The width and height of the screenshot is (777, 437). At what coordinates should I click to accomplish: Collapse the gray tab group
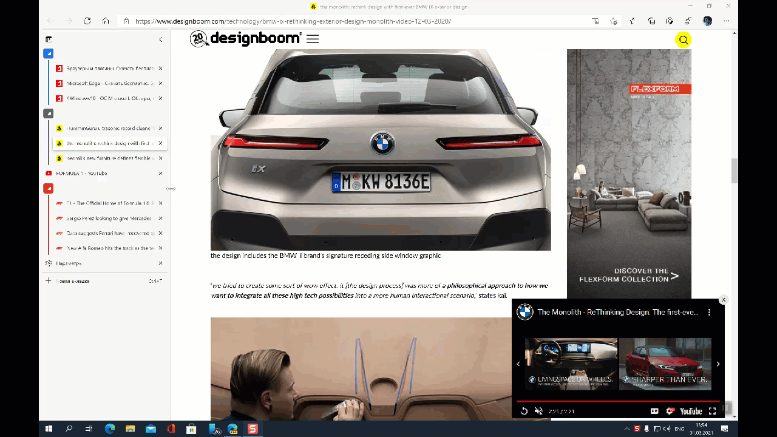pos(49,113)
